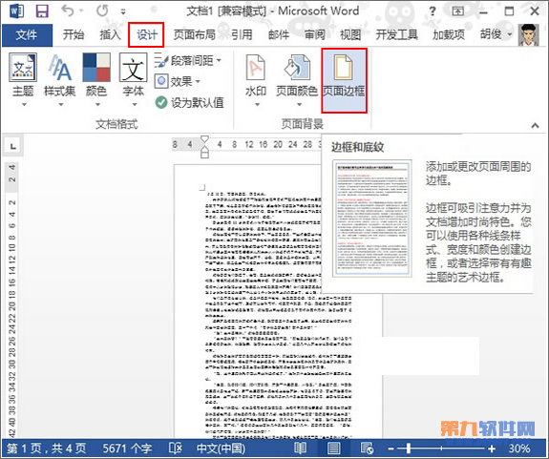Viewport: 549px width, 459px height.
Task: Expand the 字体 dropdown arrow
Action: [134, 104]
